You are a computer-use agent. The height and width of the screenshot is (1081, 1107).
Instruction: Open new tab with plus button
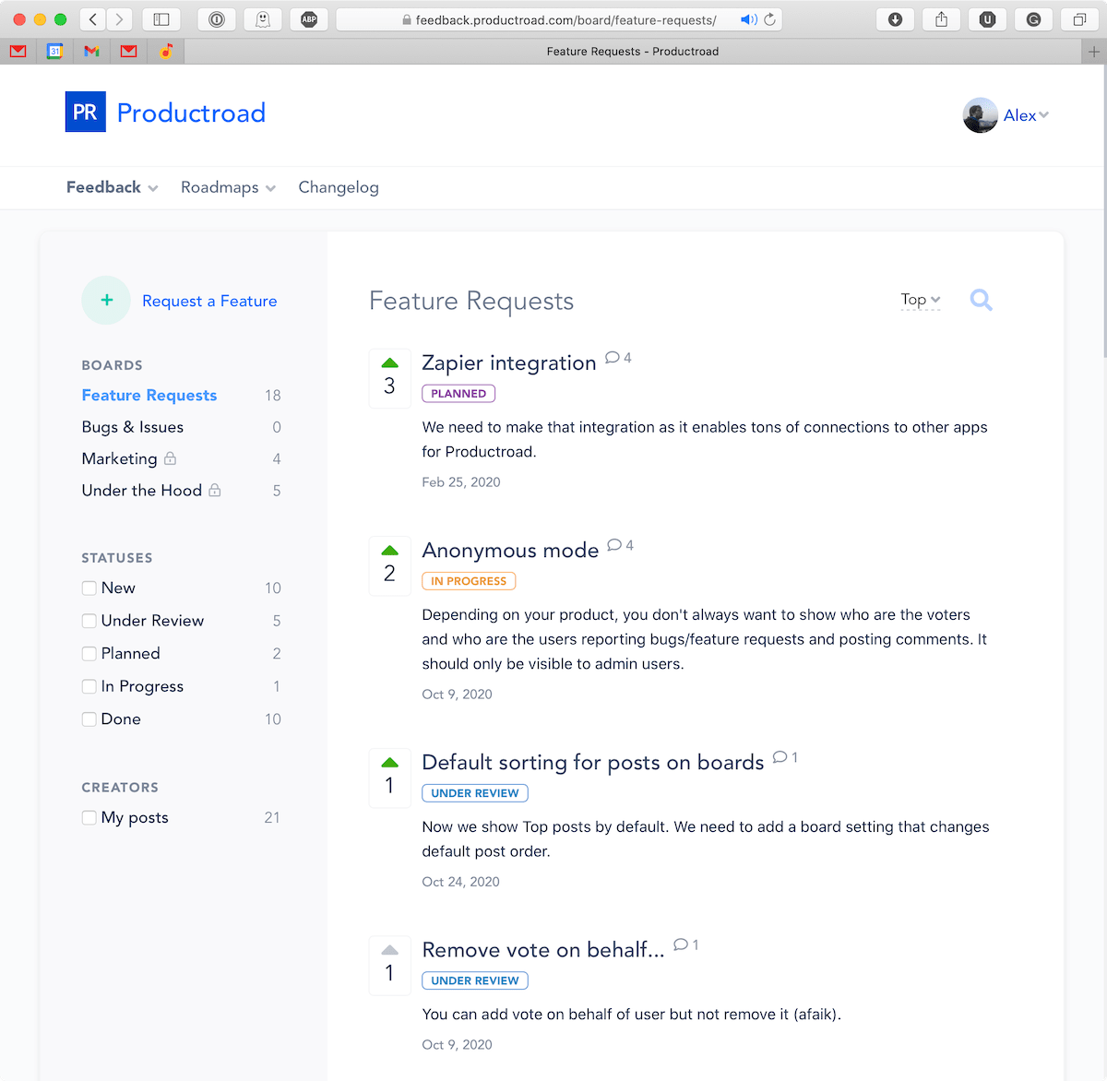(x=1094, y=52)
